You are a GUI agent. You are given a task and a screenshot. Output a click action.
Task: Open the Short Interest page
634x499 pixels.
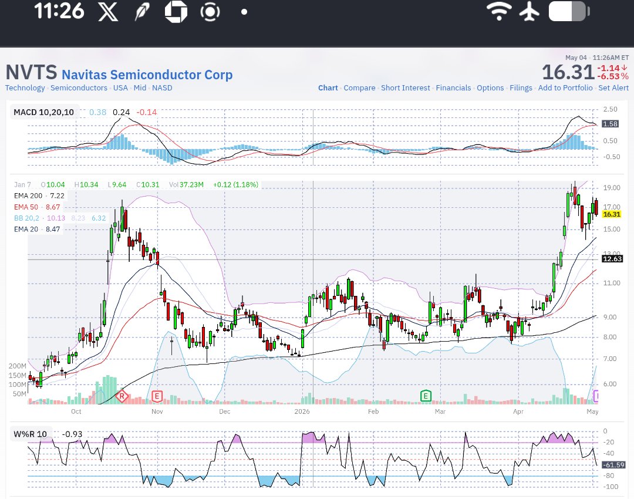[x=406, y=87]
